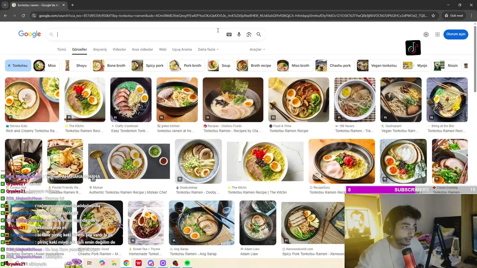The image size is (477, 268).
Task: Open the Otafuku Foods ramen thumbnail
Action: click(x=233, y=100)
